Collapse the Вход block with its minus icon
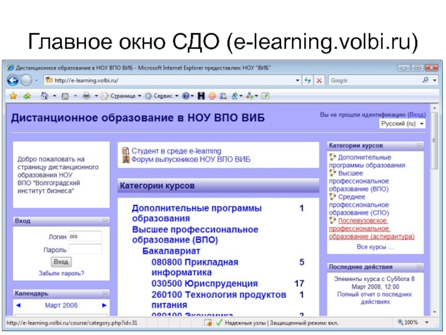The width and height of the screenshot is (446, 335). 105,221
